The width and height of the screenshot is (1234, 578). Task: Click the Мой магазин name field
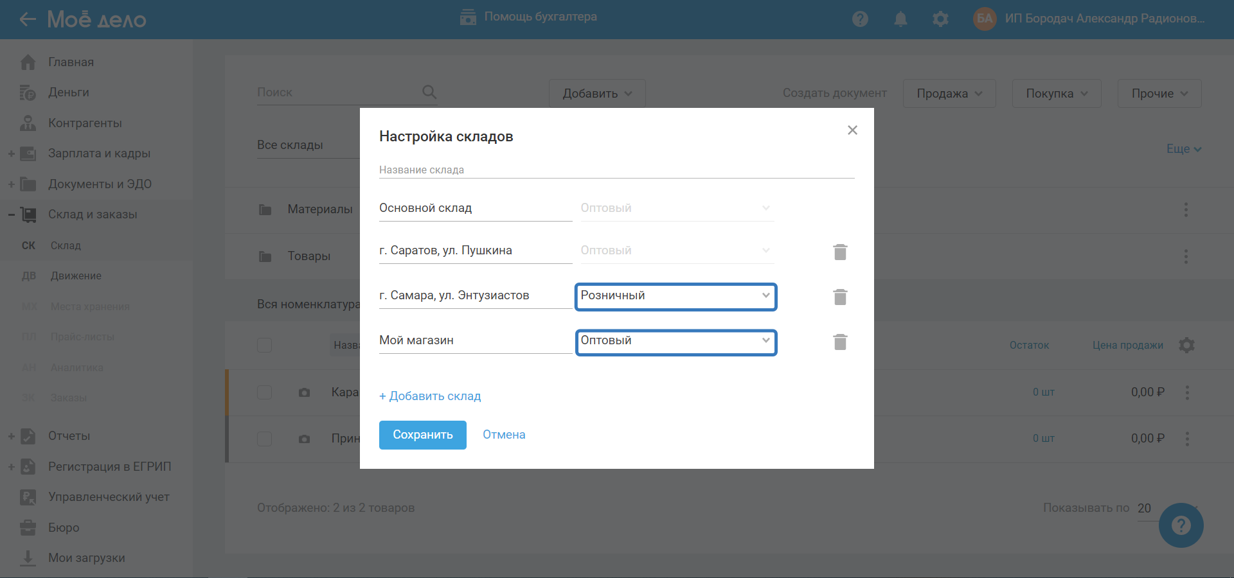(x=475, y=340)
